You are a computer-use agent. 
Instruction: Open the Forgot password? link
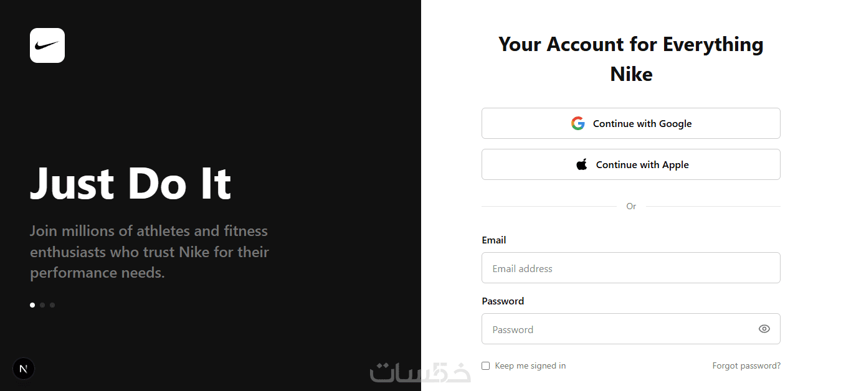pos(746,366)
